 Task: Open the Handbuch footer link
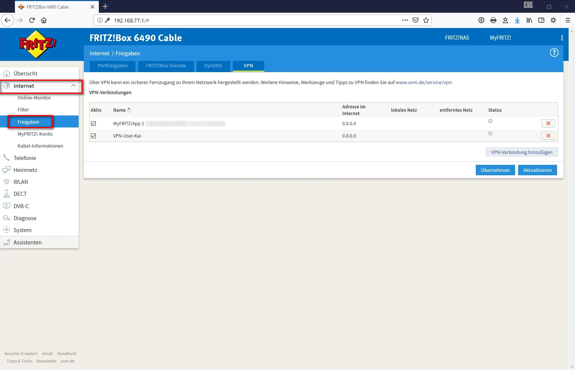67,354
